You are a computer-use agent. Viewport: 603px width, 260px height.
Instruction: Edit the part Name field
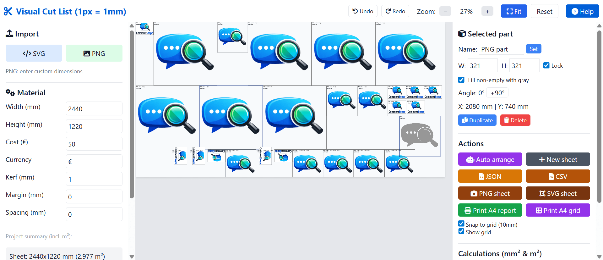501,49
